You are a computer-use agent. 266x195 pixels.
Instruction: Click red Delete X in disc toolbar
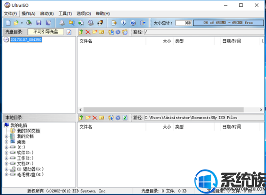[x=88, y=32]
